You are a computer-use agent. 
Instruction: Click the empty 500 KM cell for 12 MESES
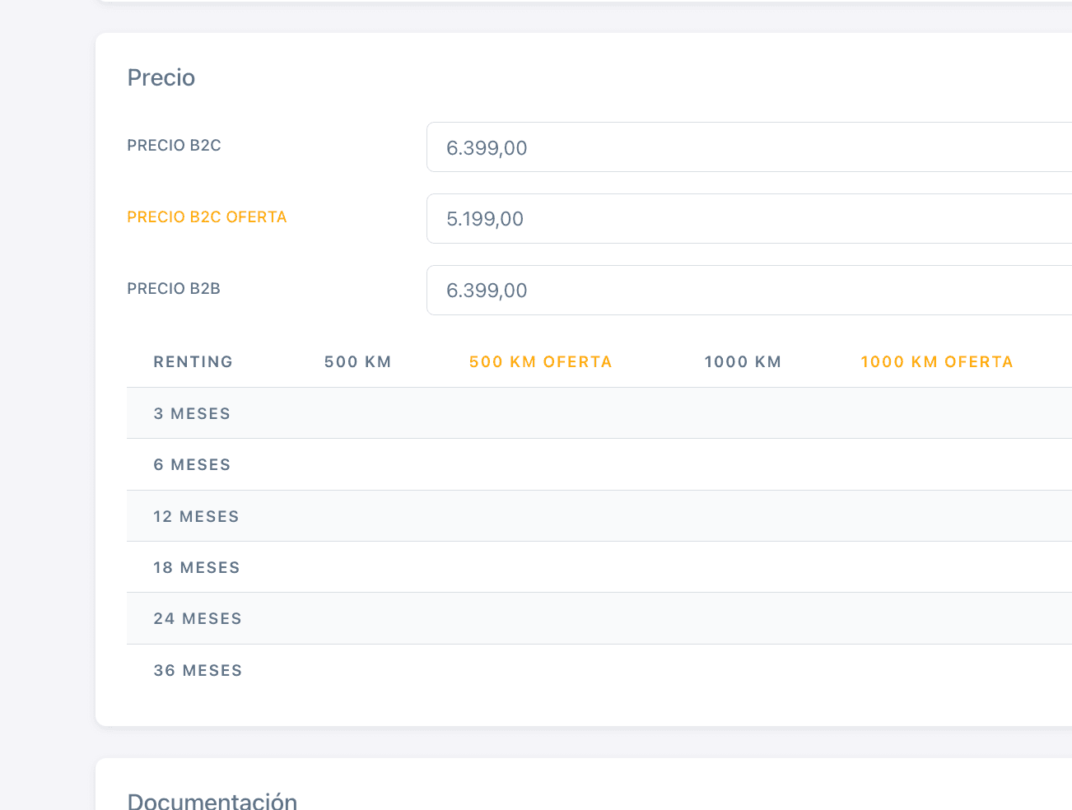click(x=357, y=517)
